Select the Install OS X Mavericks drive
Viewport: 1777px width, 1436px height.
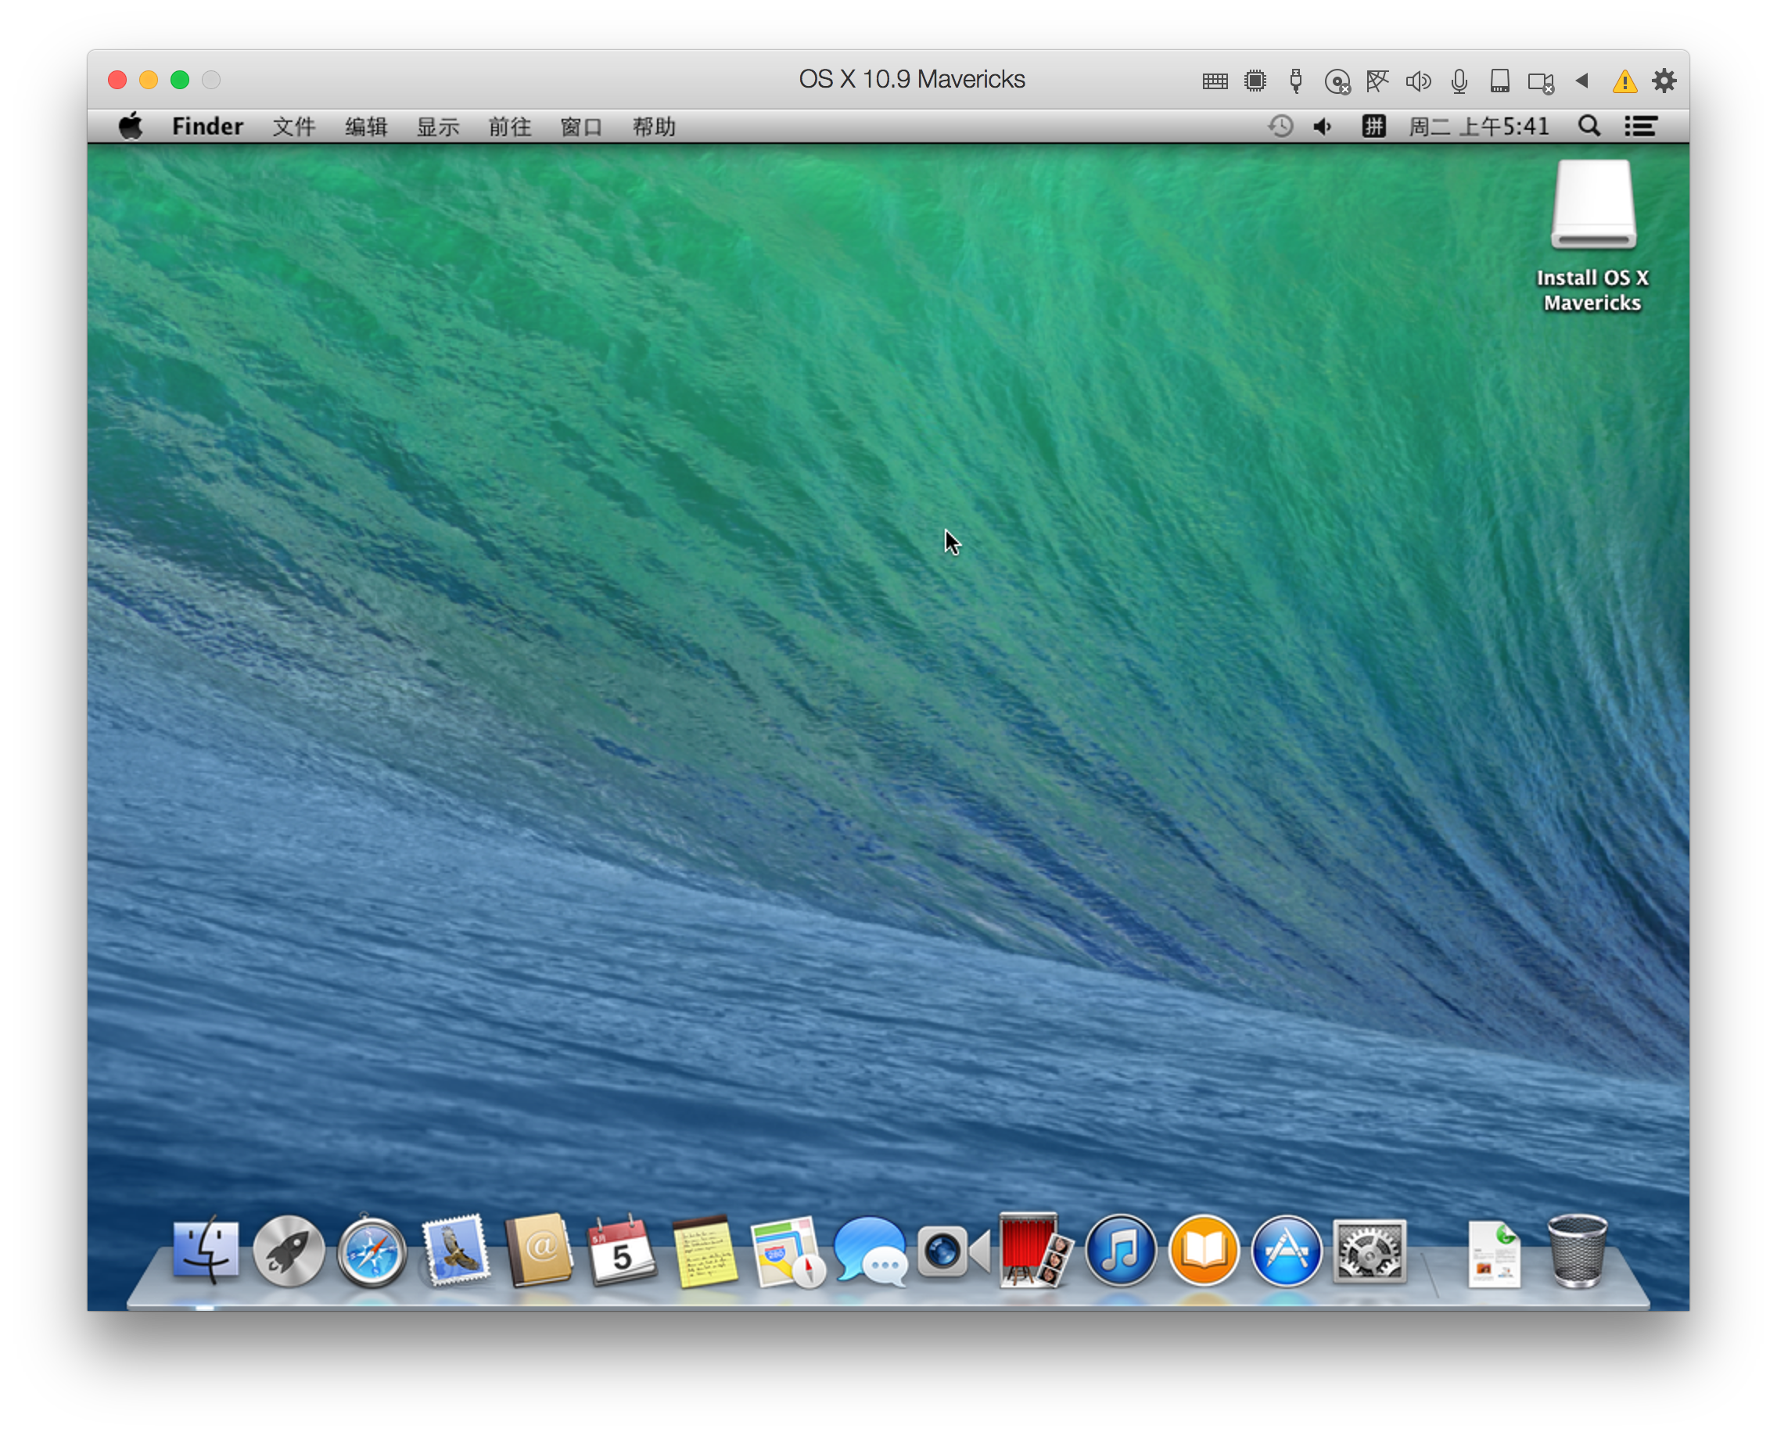[x=1592, y=206]
